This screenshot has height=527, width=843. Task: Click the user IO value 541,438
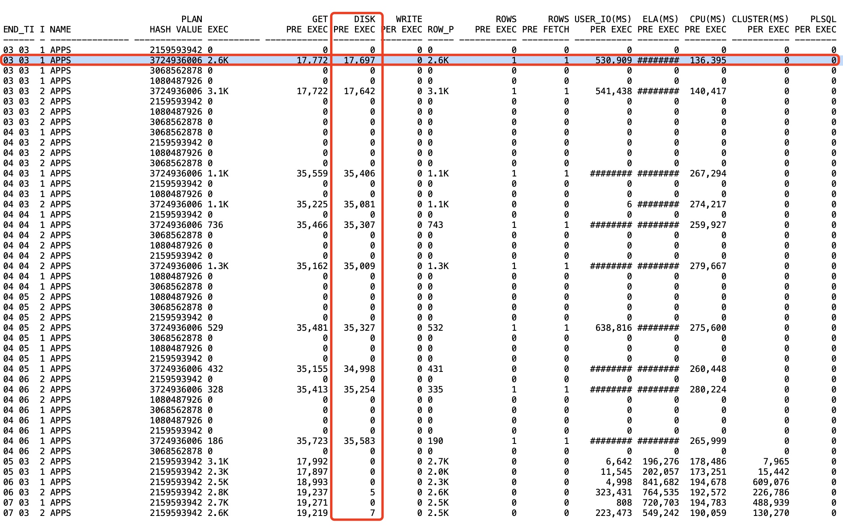[x=613, y=91]
